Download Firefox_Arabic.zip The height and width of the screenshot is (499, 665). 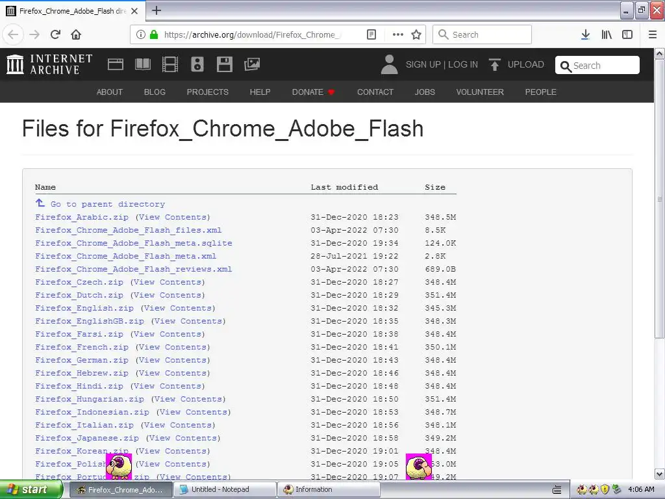[x=81, y=217]
